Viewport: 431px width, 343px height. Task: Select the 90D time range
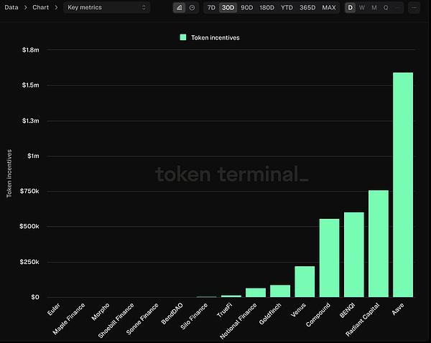click(246, 8)
